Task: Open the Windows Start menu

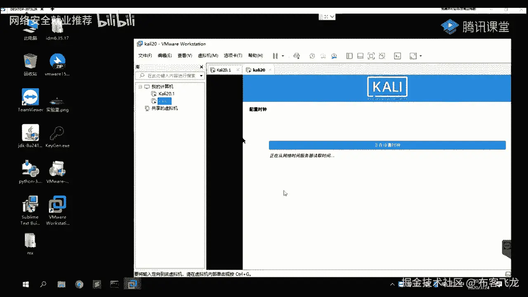Action: (26, 284)
